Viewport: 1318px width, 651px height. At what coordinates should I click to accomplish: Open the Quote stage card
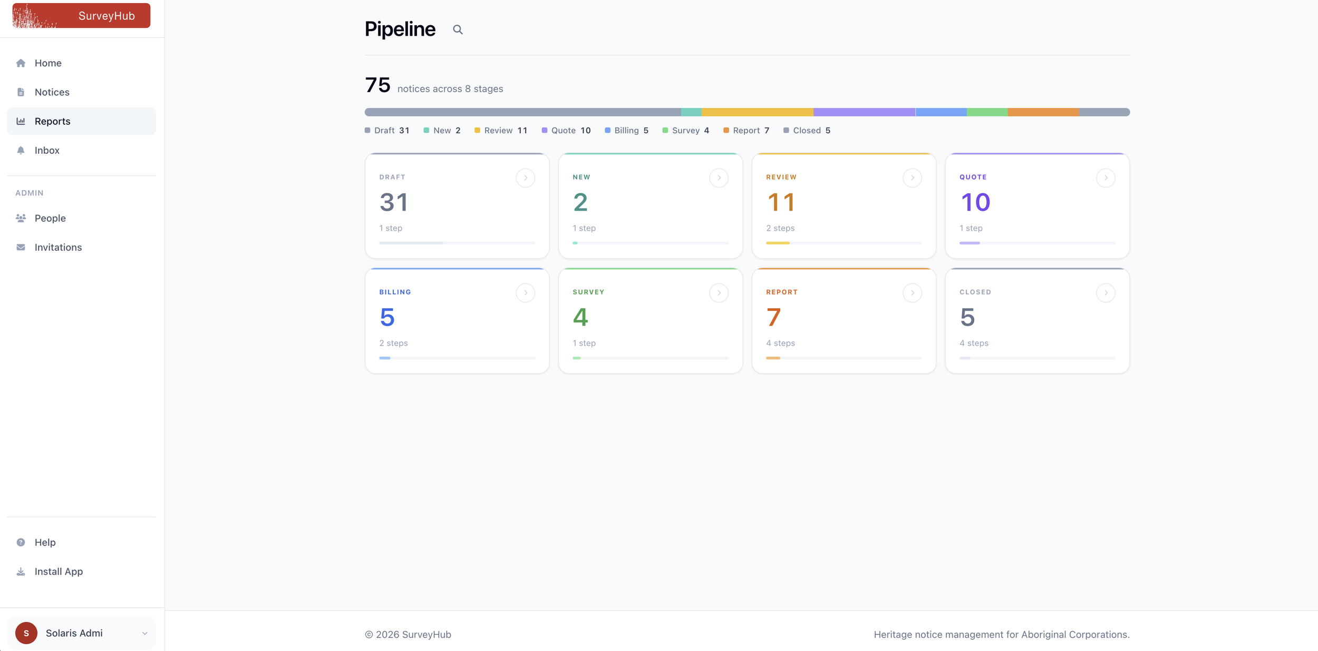click(x=1037, y=206)
